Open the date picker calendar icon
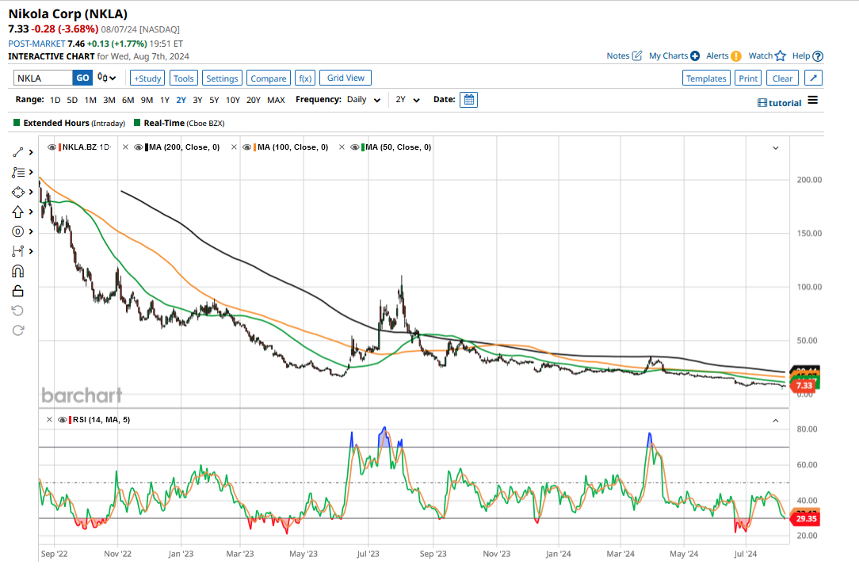The width and height of the screenshot is (859, 576). pos(468,100)
